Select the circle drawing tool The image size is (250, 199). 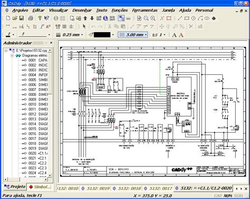click(194, 18)
